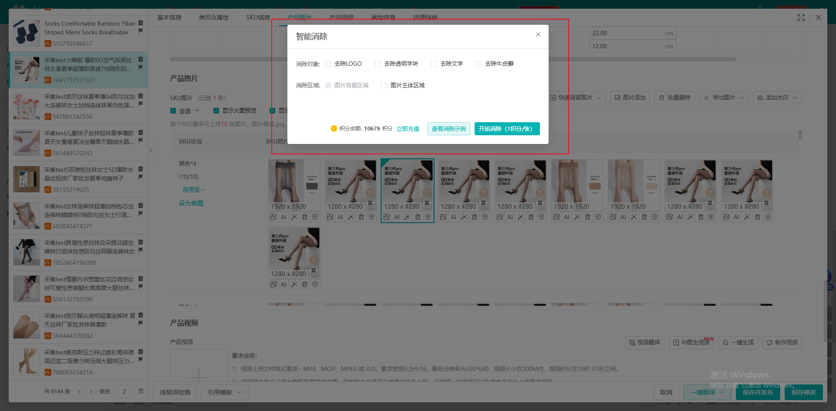The image size is (836, 411).
Task: Trash icon under first 1920 x 1920 thumbnail
Action: pyautogui.click(x=305, y=217)
